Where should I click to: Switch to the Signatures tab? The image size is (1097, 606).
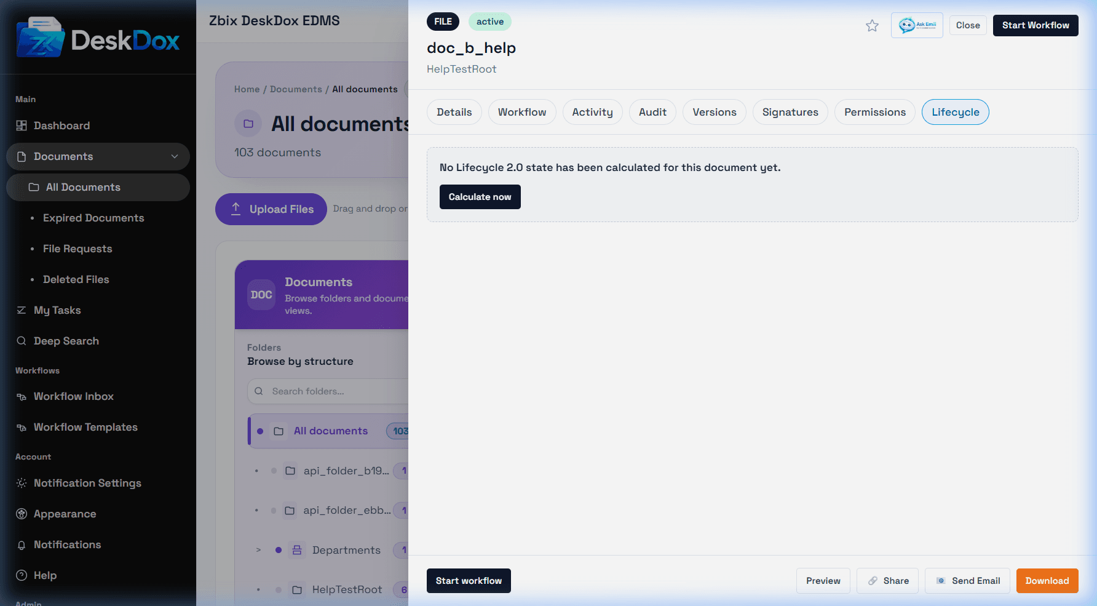[x=790, y=112]
